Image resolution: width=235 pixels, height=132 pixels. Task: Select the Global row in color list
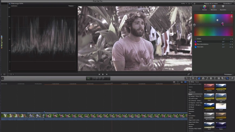214,39
